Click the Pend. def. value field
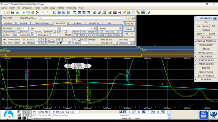218x122 pixels. point(124,43)
